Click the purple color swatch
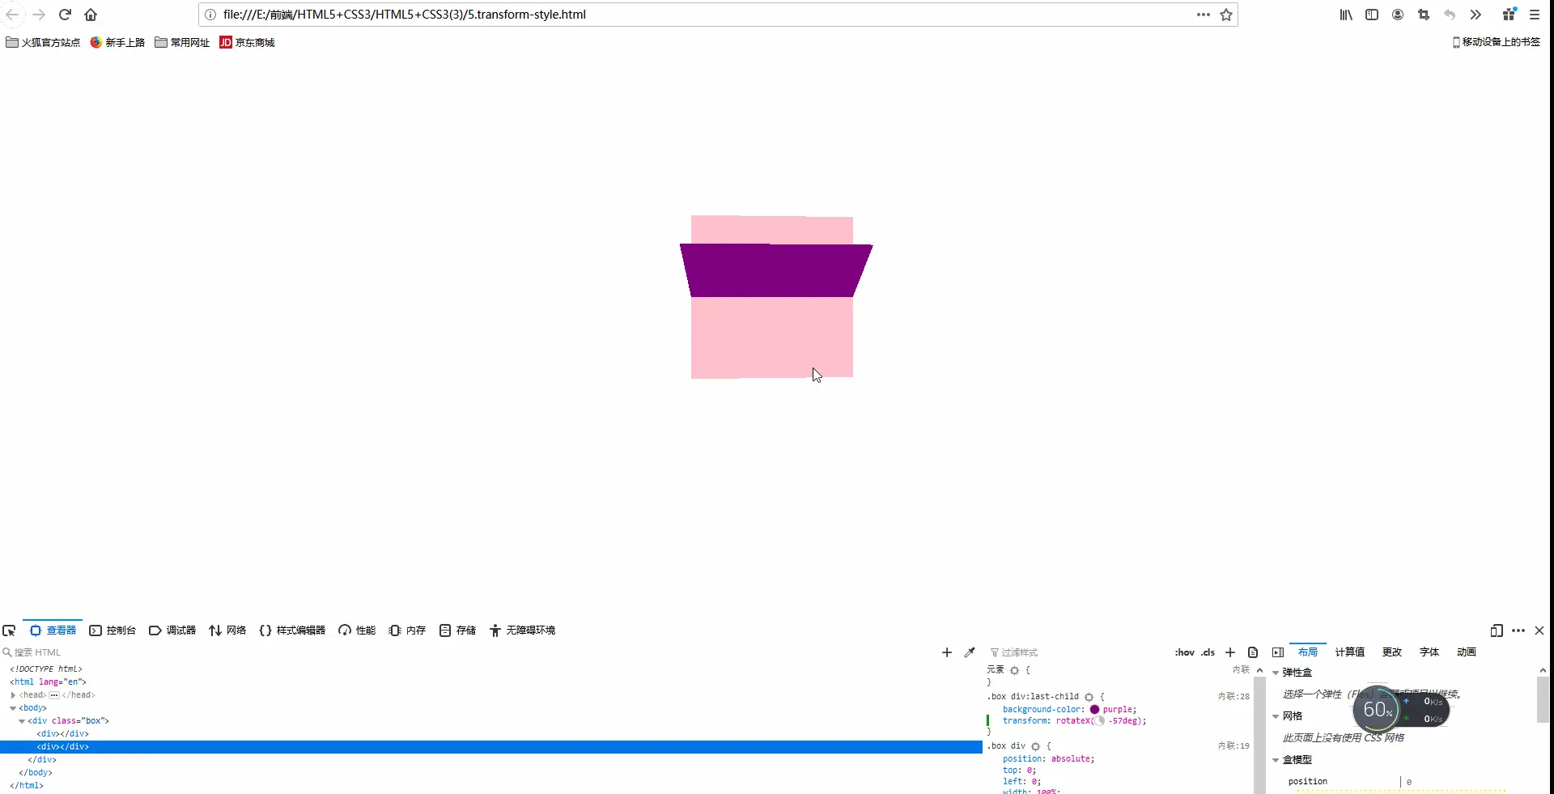Image resolution: width=1554 pixels, height=794 pixels. [x=1094, y=710]
